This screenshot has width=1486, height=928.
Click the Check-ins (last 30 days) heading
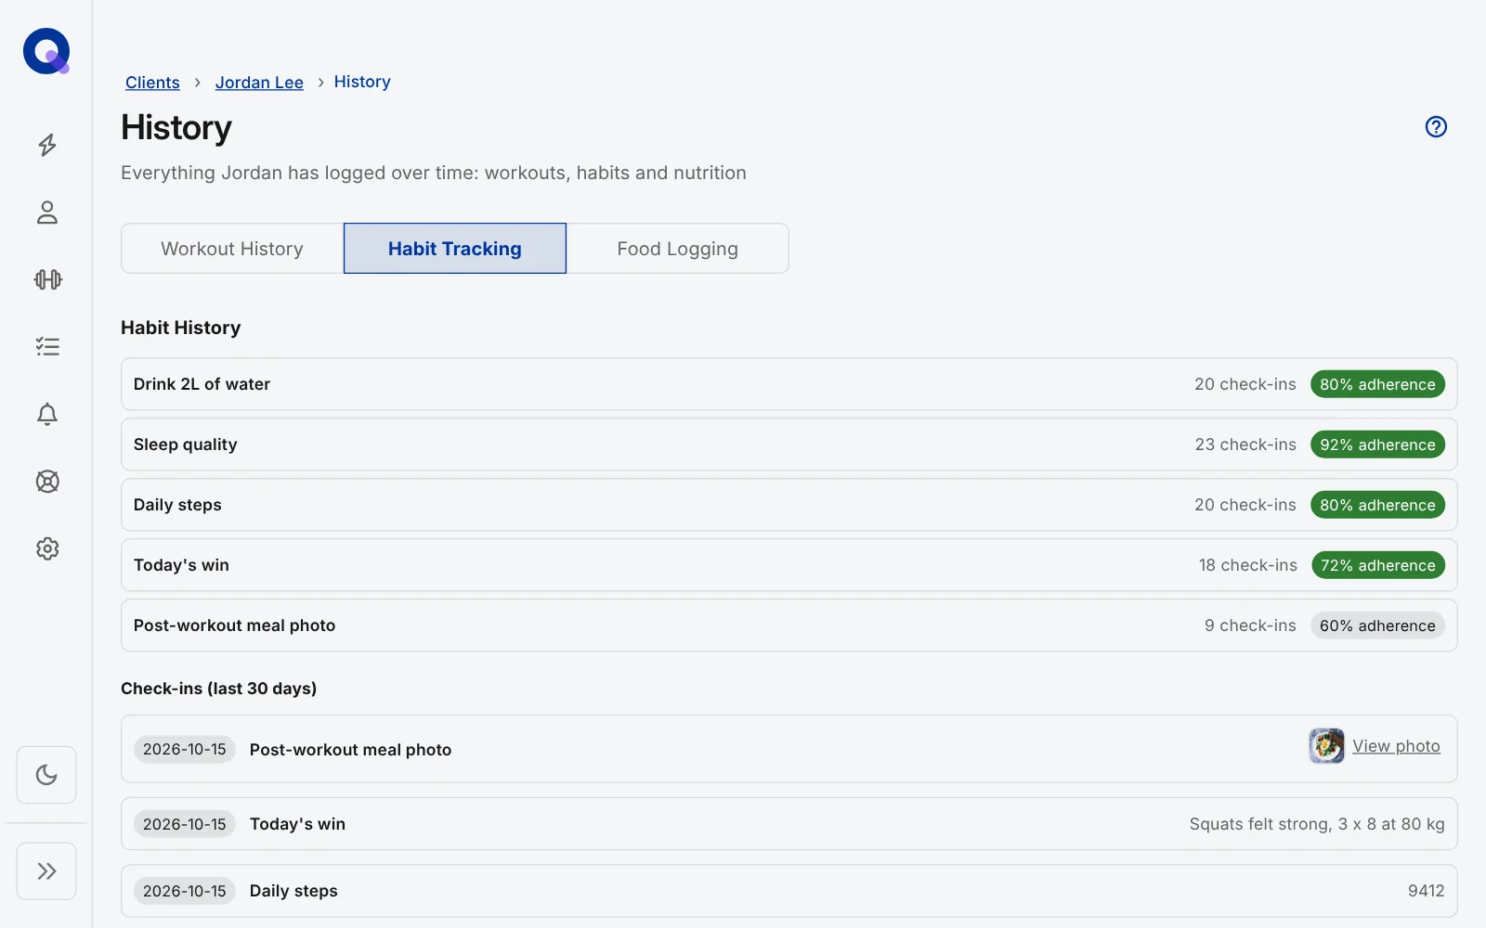pyautogui.click(x=218, y=689)
